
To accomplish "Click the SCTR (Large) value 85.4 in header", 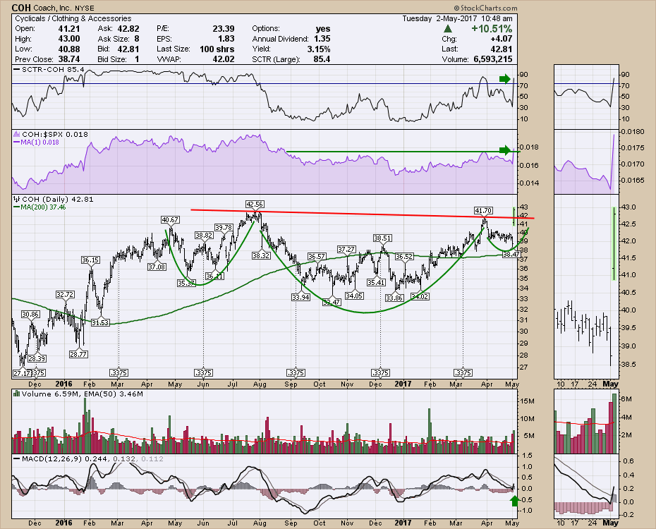I will [x=322, y=59].
